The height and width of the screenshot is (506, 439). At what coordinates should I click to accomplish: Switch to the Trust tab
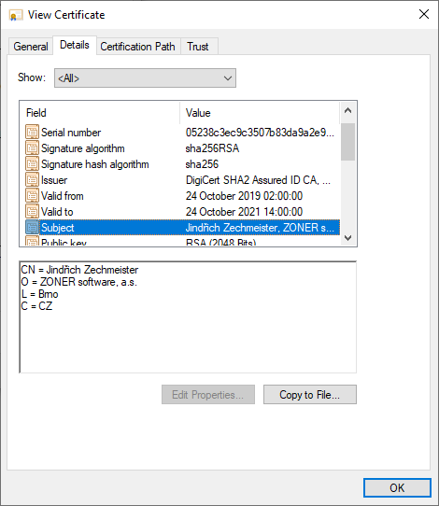[198, 47]
